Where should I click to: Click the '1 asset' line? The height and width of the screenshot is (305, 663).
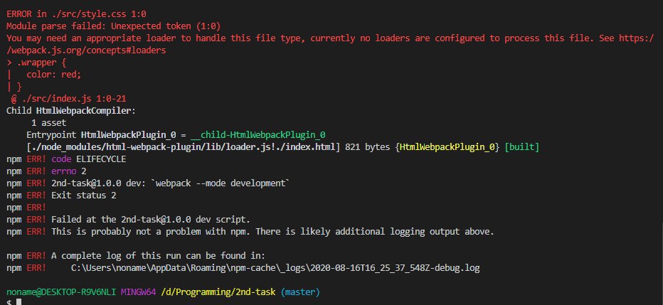pos(48,123)
